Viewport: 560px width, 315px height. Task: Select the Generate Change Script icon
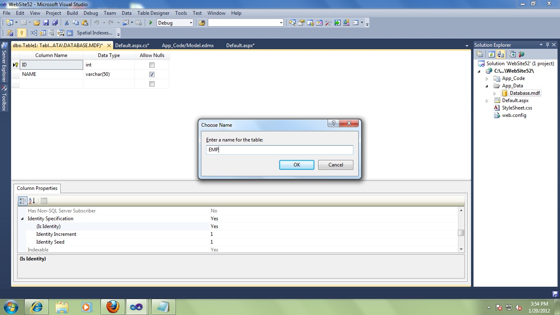pos(9,33)
